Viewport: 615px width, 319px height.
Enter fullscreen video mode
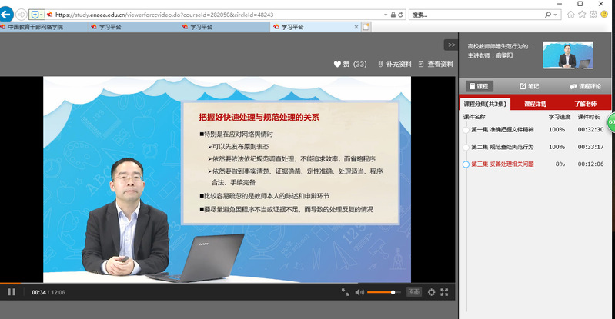click(x=445, y=292)
